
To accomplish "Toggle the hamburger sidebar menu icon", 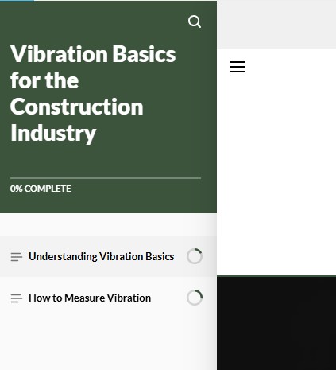I will coord(238,67).
